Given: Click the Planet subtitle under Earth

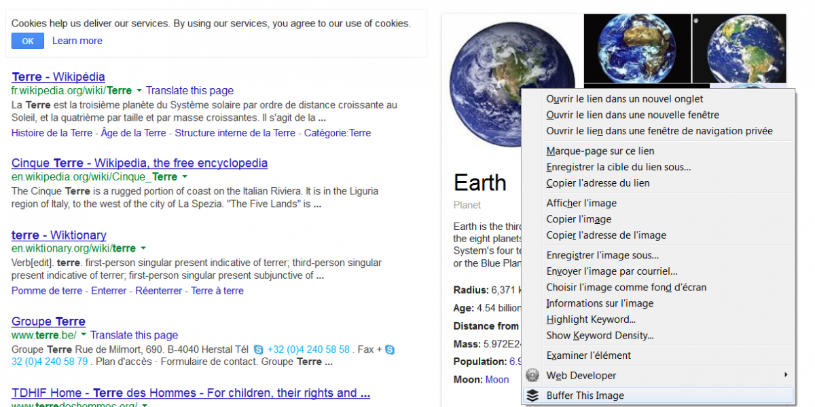Looking at the screenshot, I should point(467,205).
